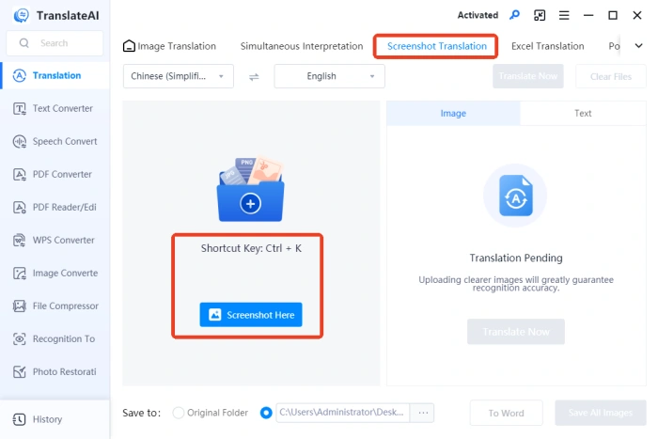This screenshot has height=439, width=658.
Task: Open the Photo Restorati icon
Action: 20,372
